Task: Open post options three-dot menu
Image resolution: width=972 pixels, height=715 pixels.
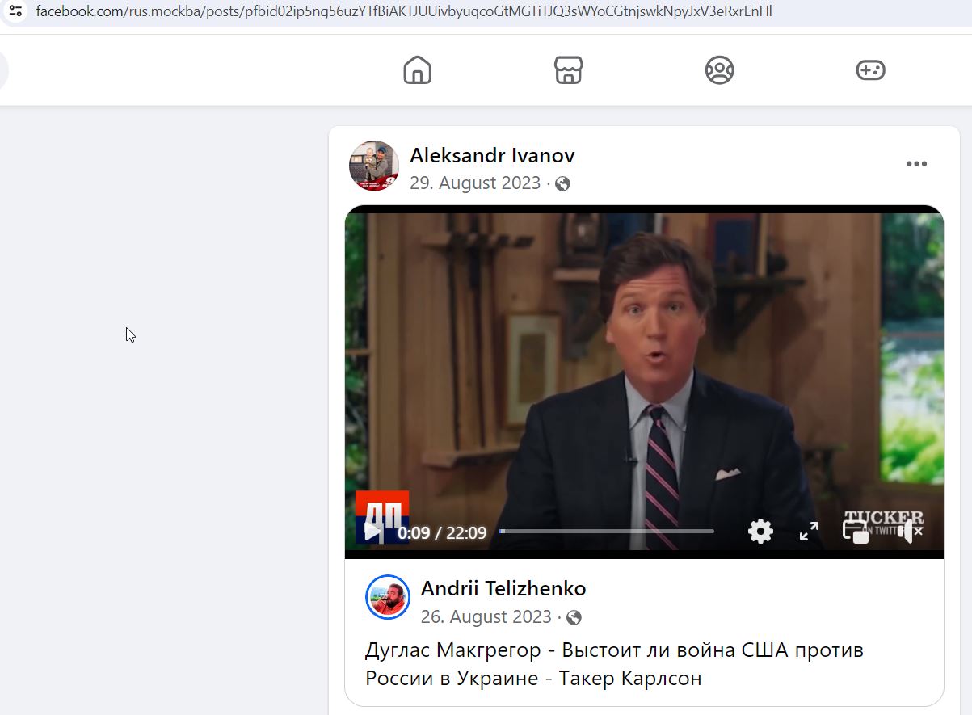Action: (916, 164)
